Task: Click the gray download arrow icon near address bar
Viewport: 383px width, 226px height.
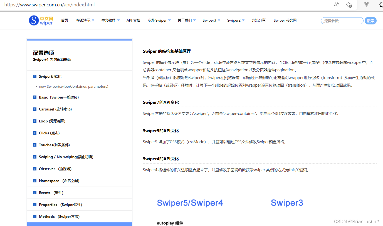Action: [366, 5]
